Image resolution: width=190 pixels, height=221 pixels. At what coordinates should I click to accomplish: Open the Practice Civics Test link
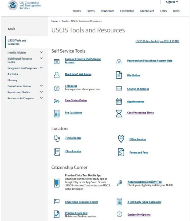[x=76, y=213]
